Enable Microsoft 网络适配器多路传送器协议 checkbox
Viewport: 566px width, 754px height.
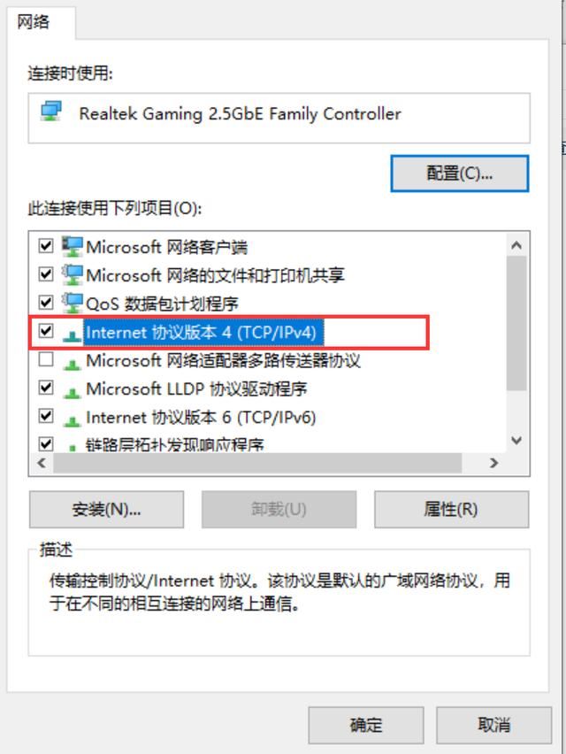click(46, 359)
